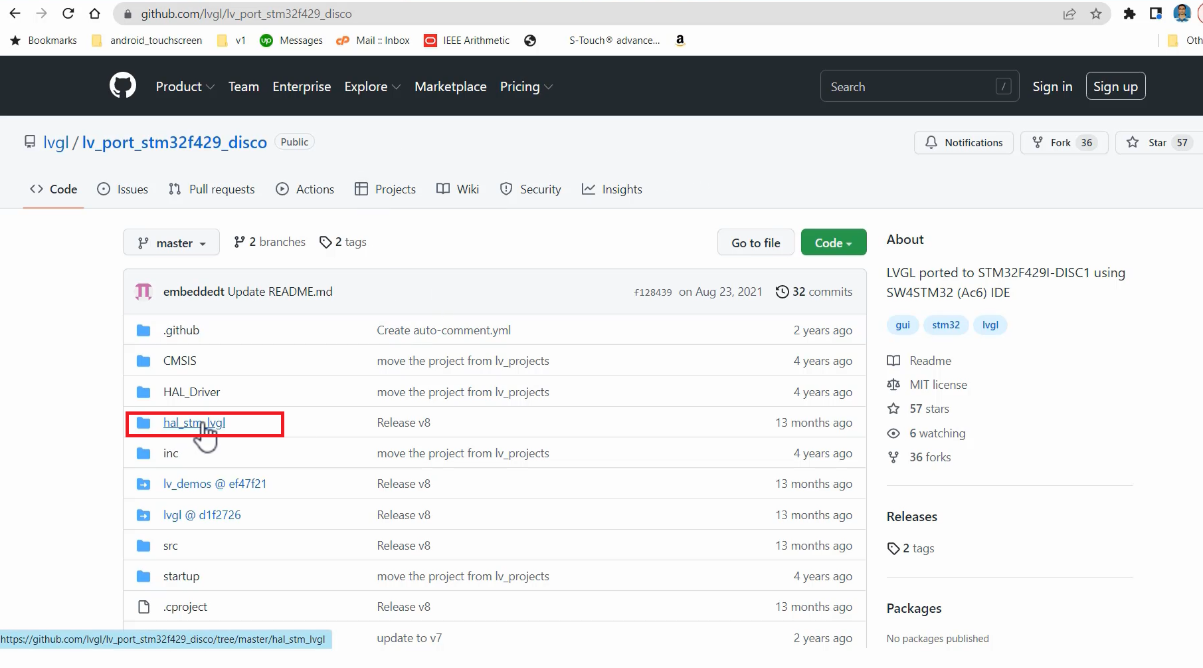Click the stm32 topic tag

click(x=946, y=325)
